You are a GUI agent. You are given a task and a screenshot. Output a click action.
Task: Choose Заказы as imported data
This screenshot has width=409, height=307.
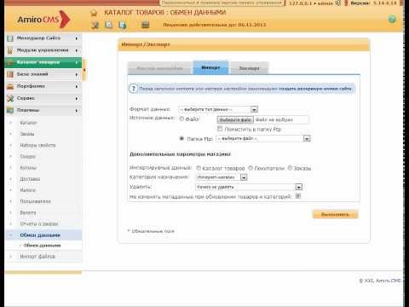[290, 168]
